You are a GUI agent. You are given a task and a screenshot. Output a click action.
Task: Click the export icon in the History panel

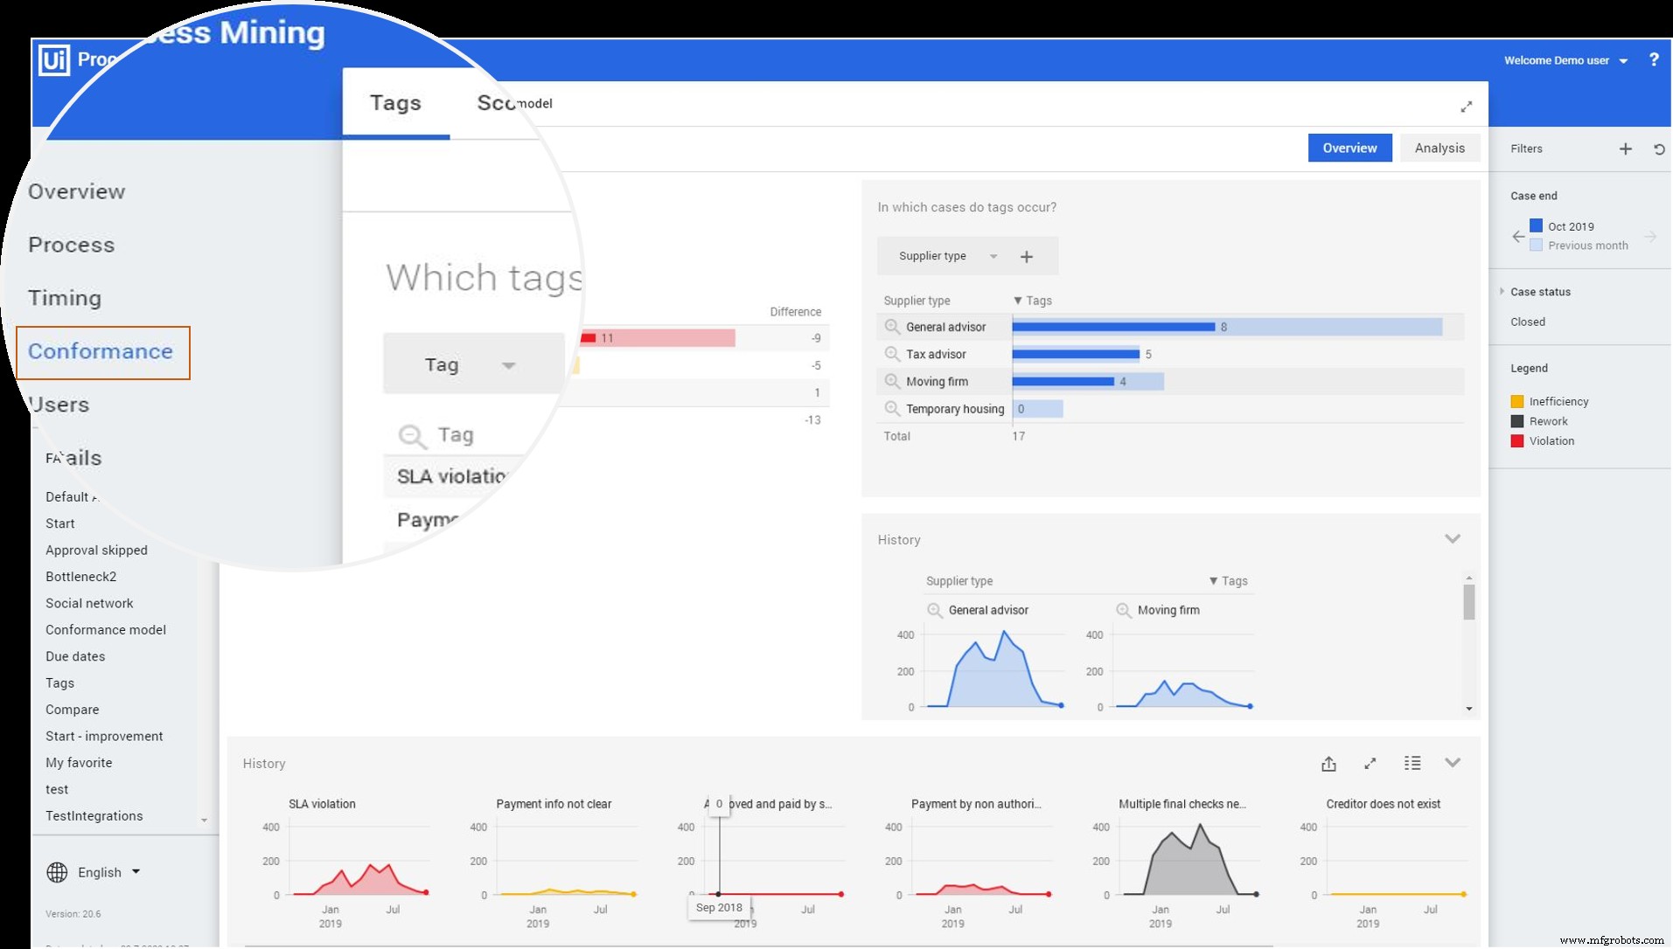(x=1328, y=763)
